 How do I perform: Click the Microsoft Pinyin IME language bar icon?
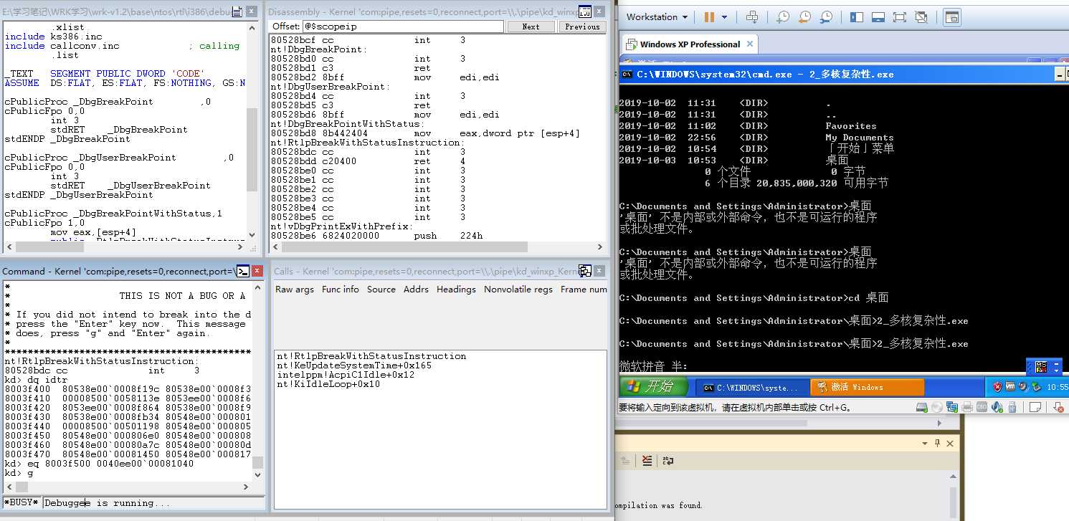[x=1041, y=366]
